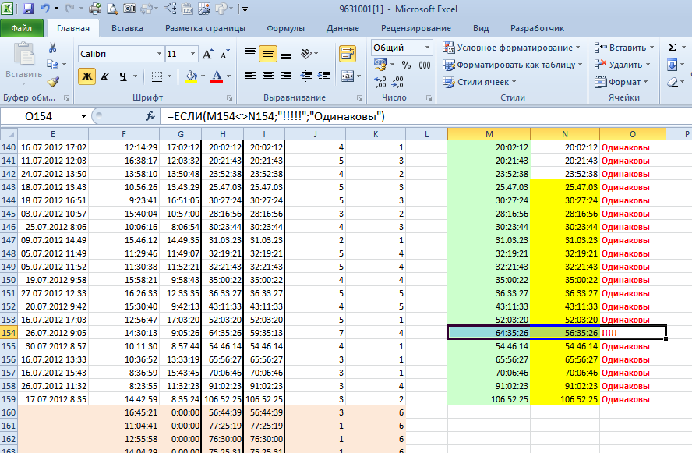Toggle Italic formatting button

pos(104,76)
